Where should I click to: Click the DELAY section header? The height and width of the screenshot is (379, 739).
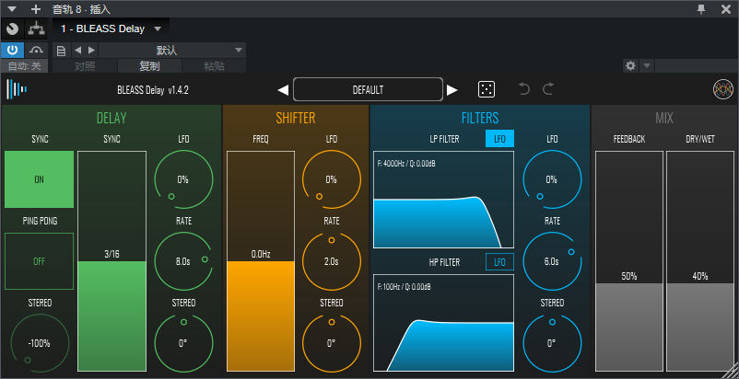click(x=111, y=118)
